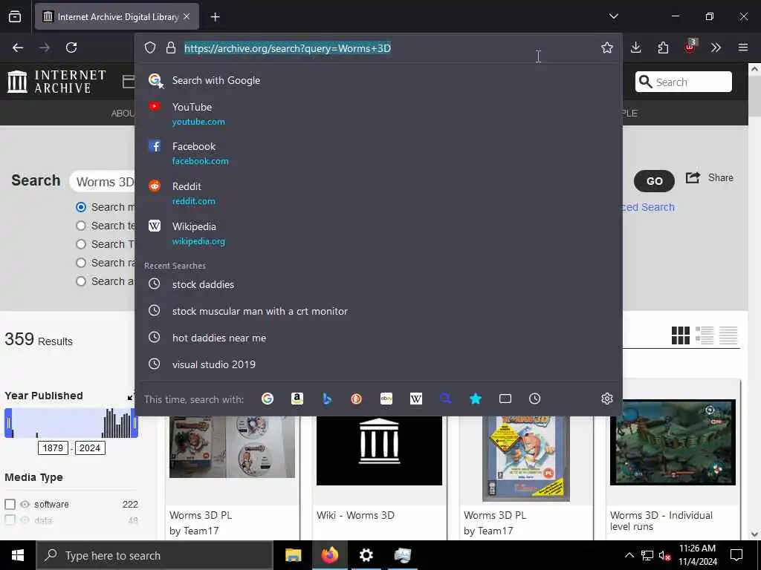
Task: Click the top-right Archive Search box
Action: click(x=684, y=82)
